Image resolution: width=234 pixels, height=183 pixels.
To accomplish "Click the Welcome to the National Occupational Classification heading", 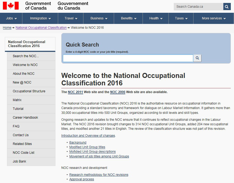I will coord(123,79).
